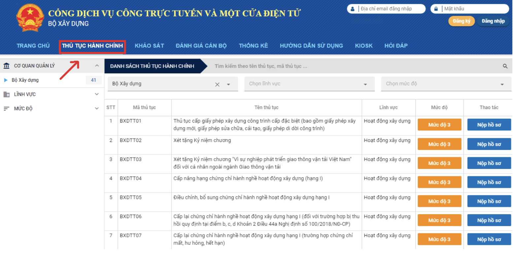
Task: Clear the Bộ Xây dựng filter with the X icon
Action: click(217, 84)
